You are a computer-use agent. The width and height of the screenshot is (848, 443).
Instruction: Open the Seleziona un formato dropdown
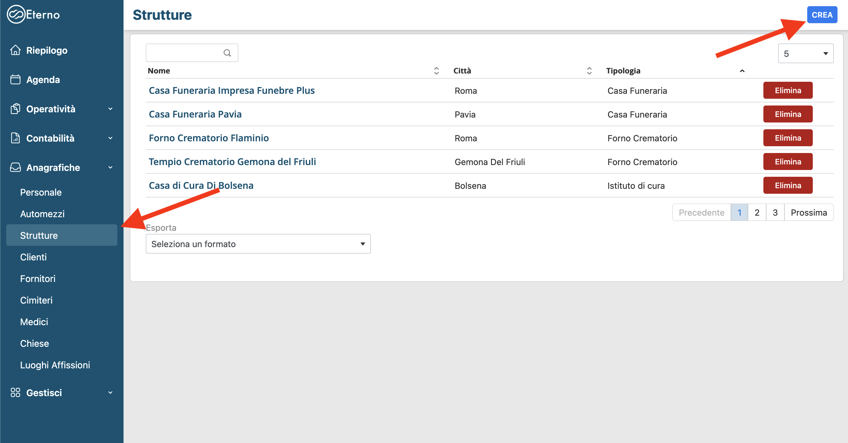tap(258, 244)
